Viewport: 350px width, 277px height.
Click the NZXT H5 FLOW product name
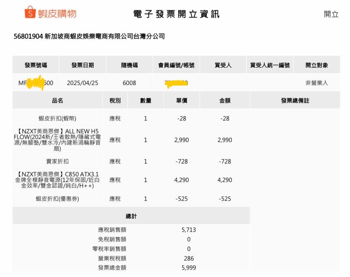57,140
